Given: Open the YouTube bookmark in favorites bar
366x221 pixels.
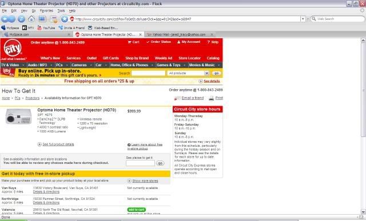Looking at the screenshot, I should 46,28.
